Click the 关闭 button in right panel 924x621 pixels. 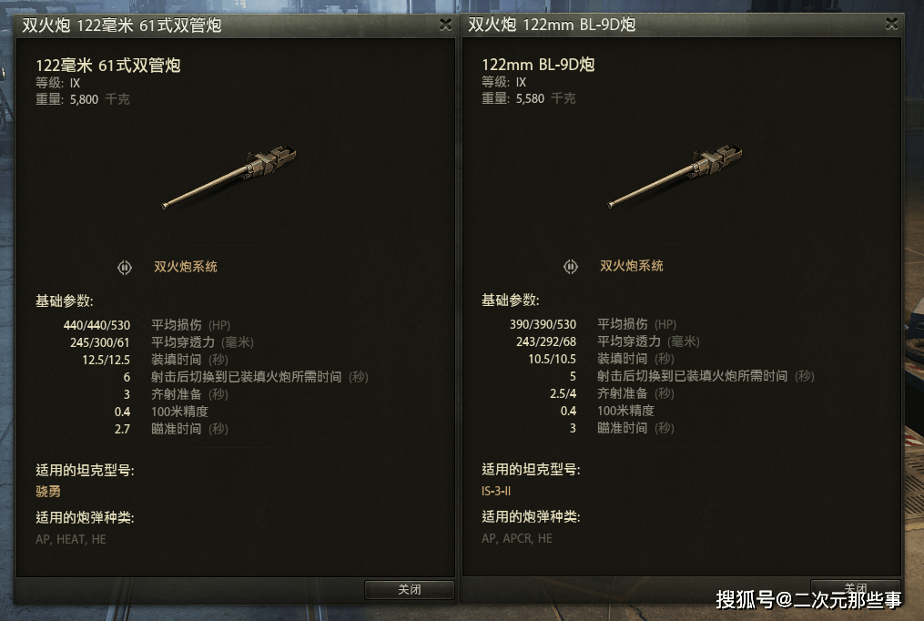(x=856, y=588)
